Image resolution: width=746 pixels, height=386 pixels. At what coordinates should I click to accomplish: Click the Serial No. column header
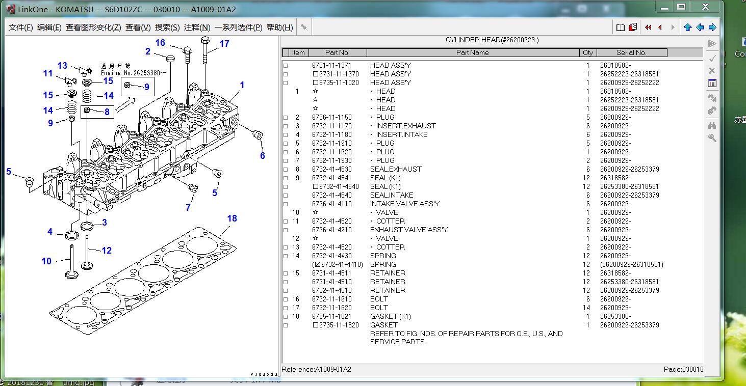631,52
